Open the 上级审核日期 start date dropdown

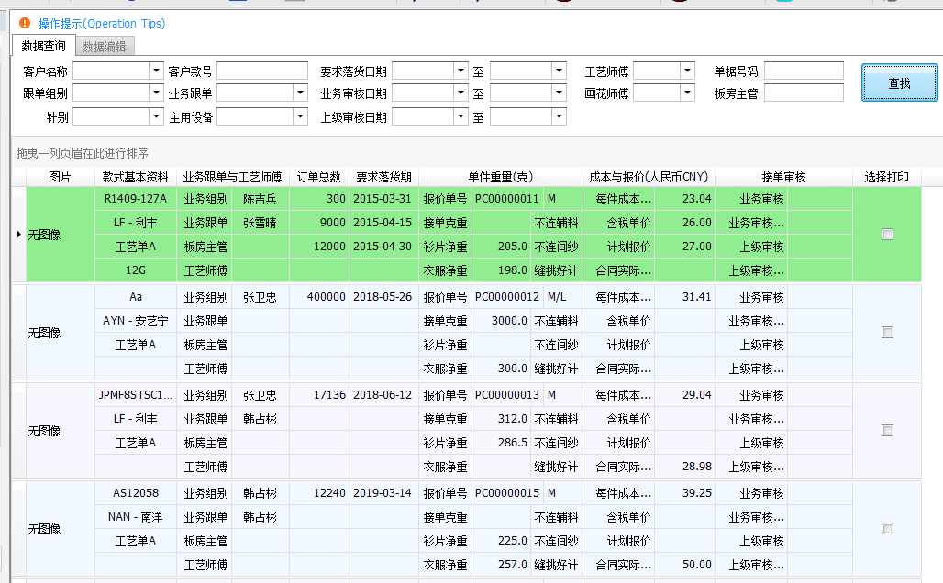pyautogui.click(x=460, y=116)
